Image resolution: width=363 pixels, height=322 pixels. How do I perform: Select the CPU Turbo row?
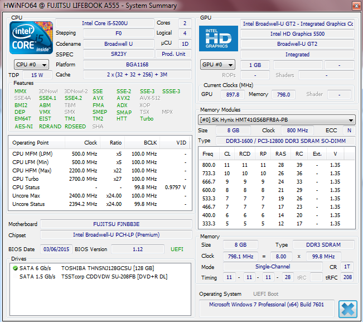[x=100, y=179]
